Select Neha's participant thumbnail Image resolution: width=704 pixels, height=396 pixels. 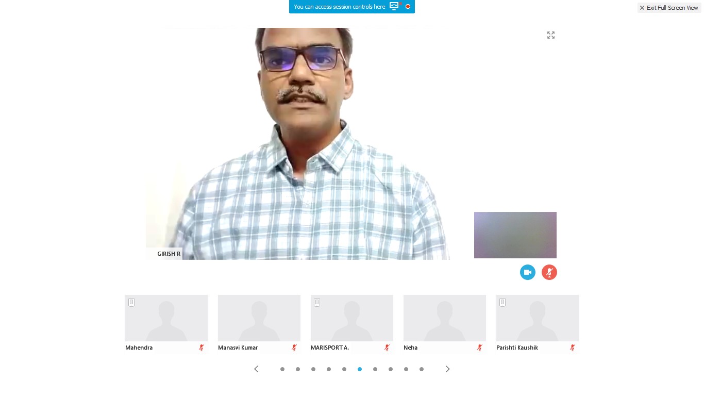(x=444, y=318)
